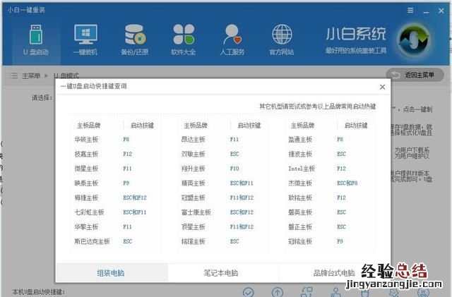Select 富士康主板 entry
This screenshot has height=297, width=452.
[196, 212]
